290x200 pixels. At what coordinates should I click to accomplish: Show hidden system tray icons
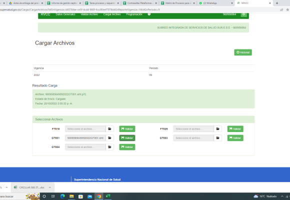282,196
